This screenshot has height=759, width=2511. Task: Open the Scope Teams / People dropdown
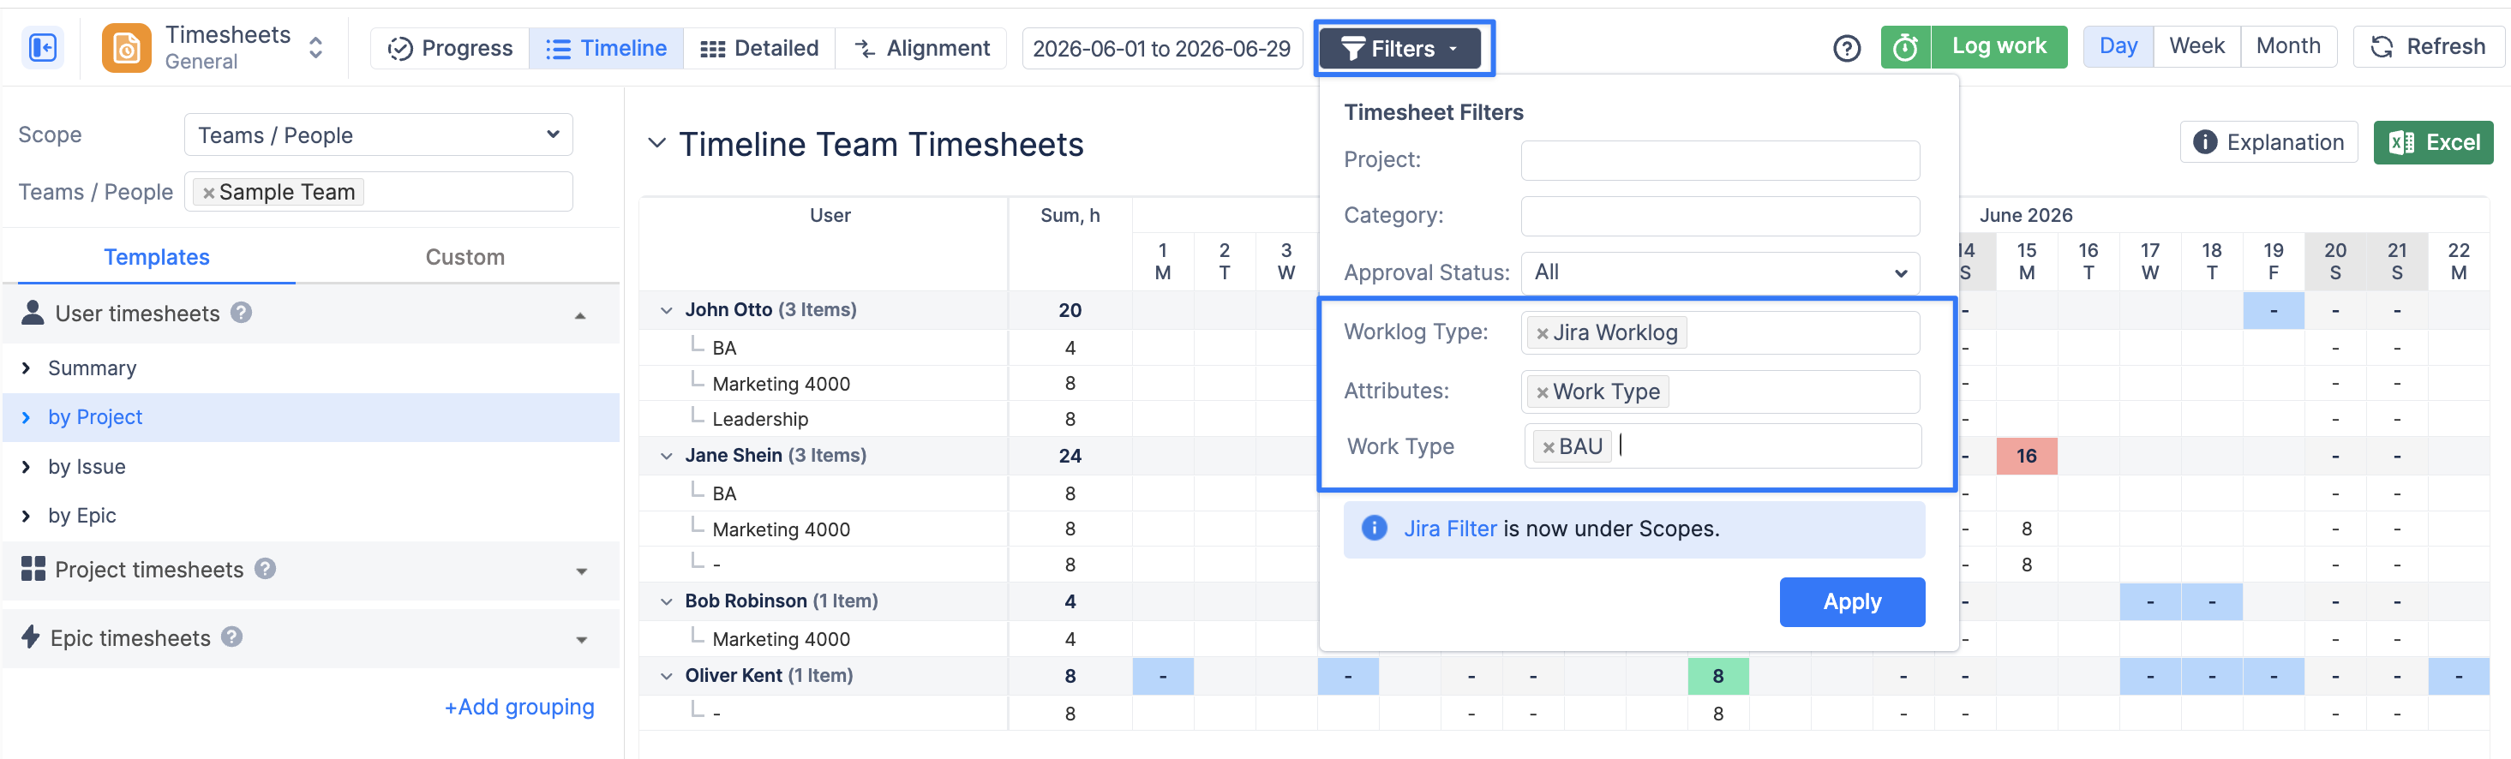pos(378,134)
